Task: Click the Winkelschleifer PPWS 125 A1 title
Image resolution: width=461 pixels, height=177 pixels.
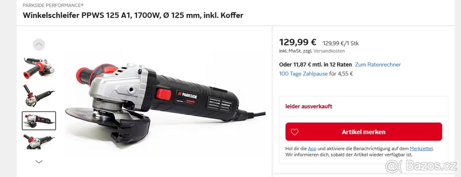Action: [x=133, y=16]
